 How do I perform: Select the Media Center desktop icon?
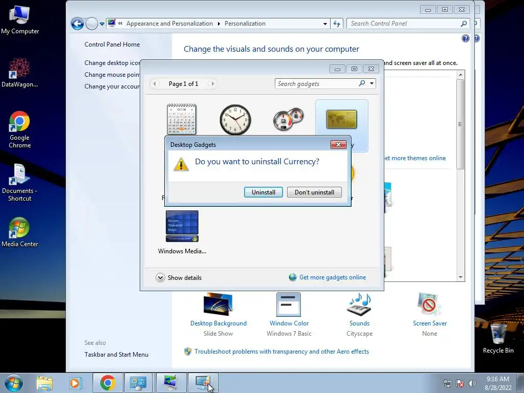[19, 233]
